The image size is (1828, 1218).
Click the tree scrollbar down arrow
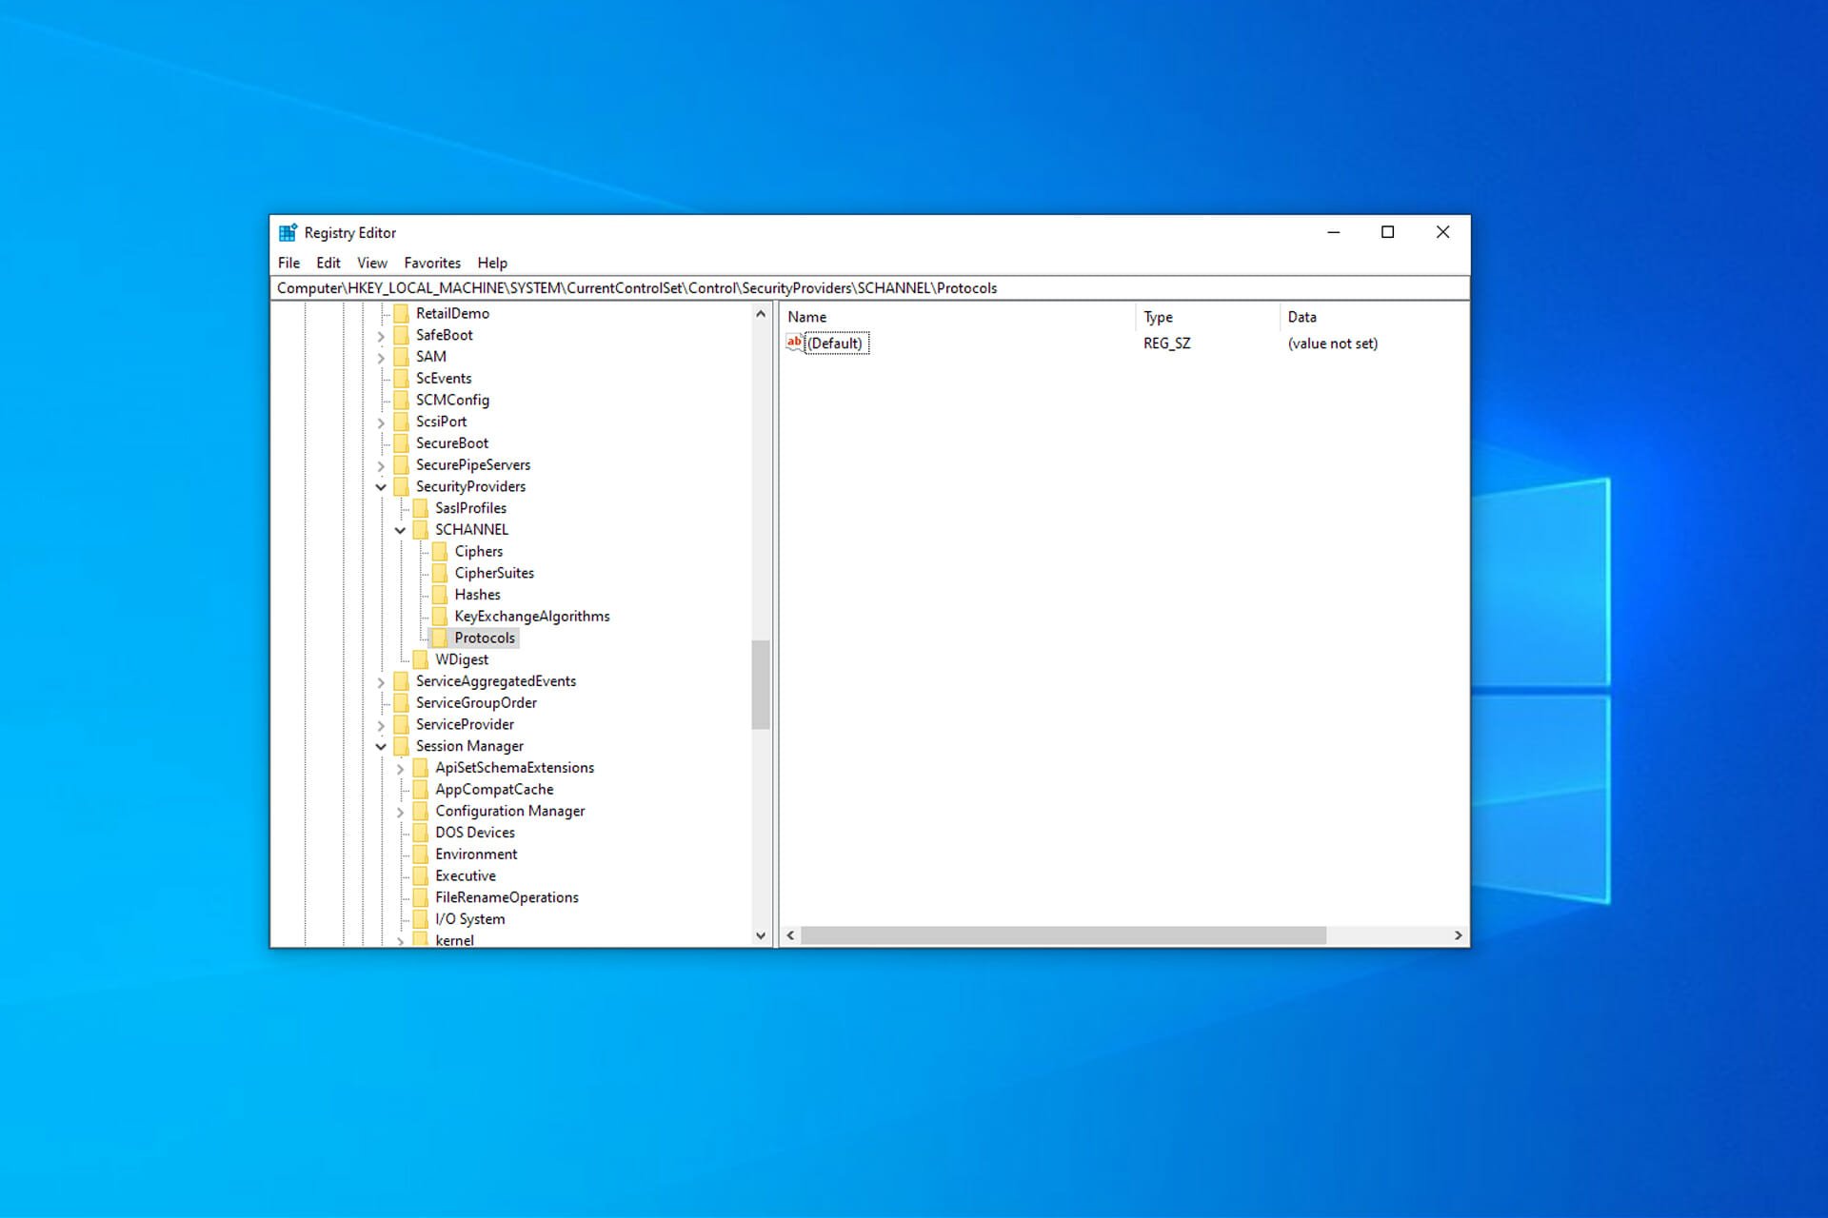760,935
